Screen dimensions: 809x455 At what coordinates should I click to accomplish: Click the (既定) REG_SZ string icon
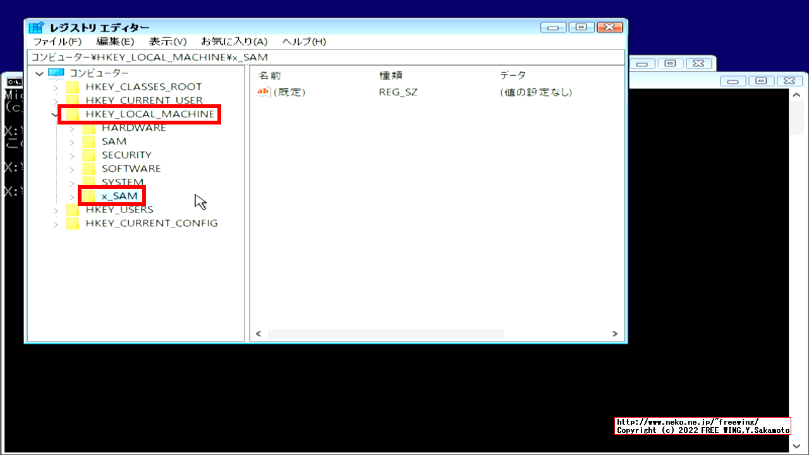(x=262, y=92)
